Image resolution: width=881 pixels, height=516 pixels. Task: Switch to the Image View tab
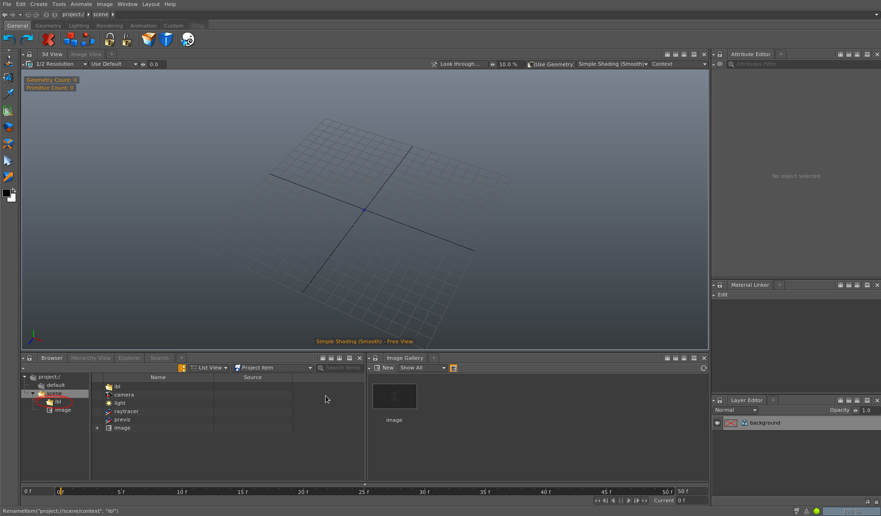86,54
